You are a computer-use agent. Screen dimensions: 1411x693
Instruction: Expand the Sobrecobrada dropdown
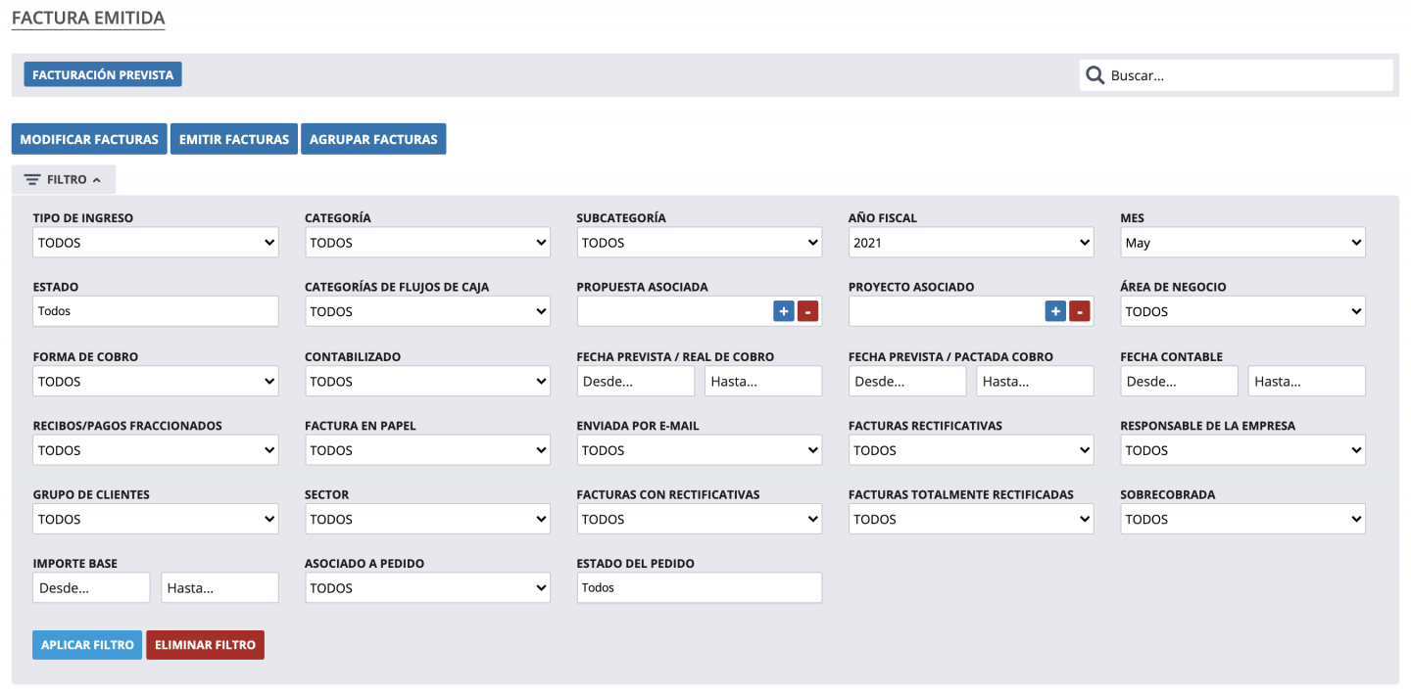pyautogui.click(x=1241, y=520)
